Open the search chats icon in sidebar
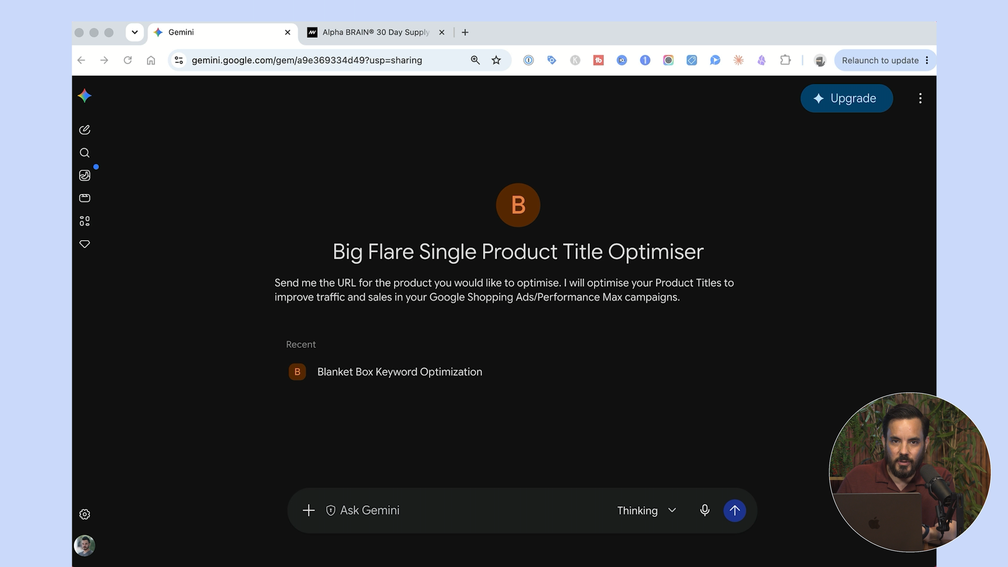 coord(85,153)
